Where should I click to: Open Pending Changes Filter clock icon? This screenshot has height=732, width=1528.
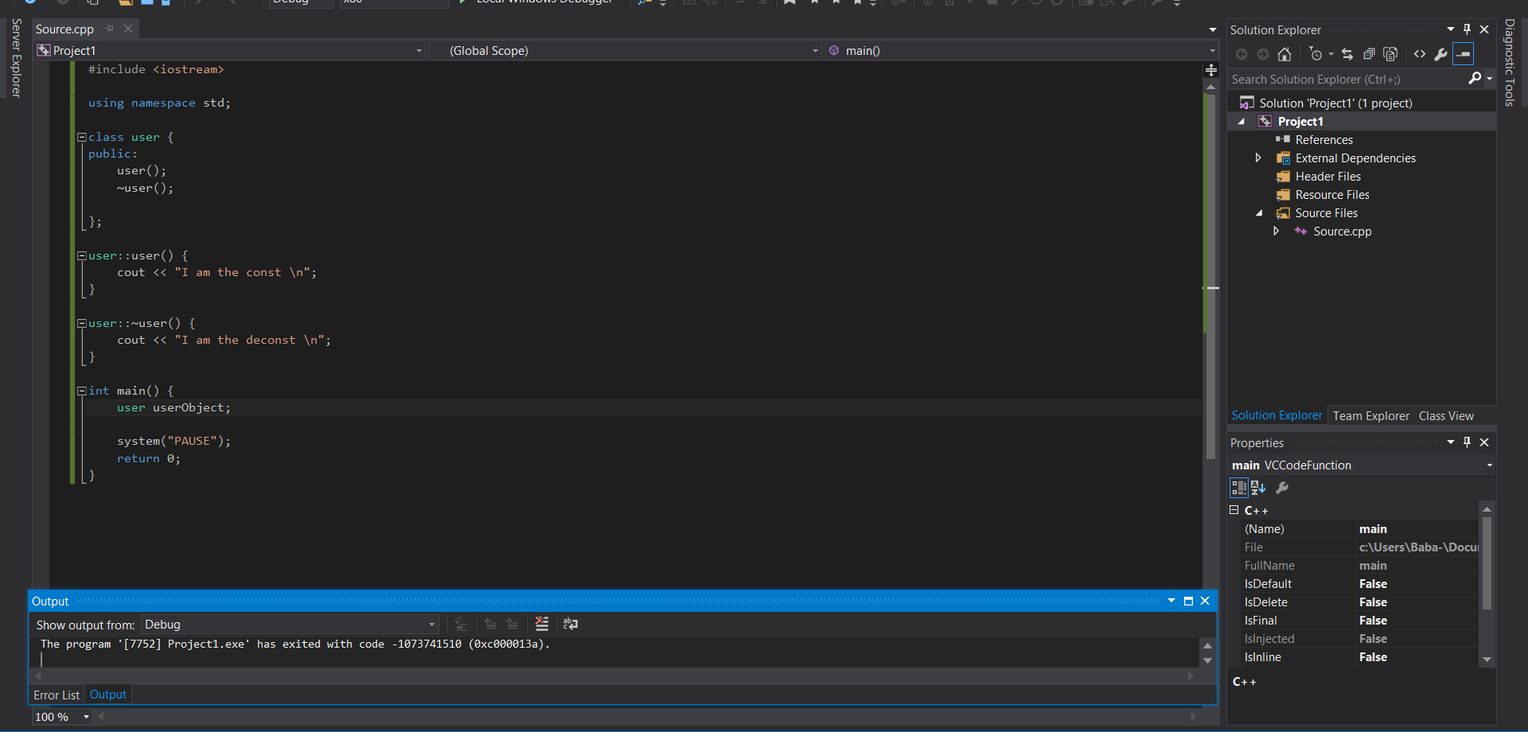pos(1316,54)
